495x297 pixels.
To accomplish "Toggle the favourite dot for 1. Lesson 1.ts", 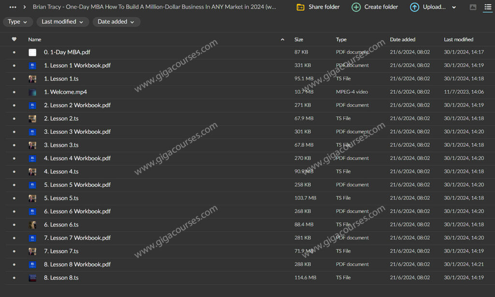I will coord(14,79).
